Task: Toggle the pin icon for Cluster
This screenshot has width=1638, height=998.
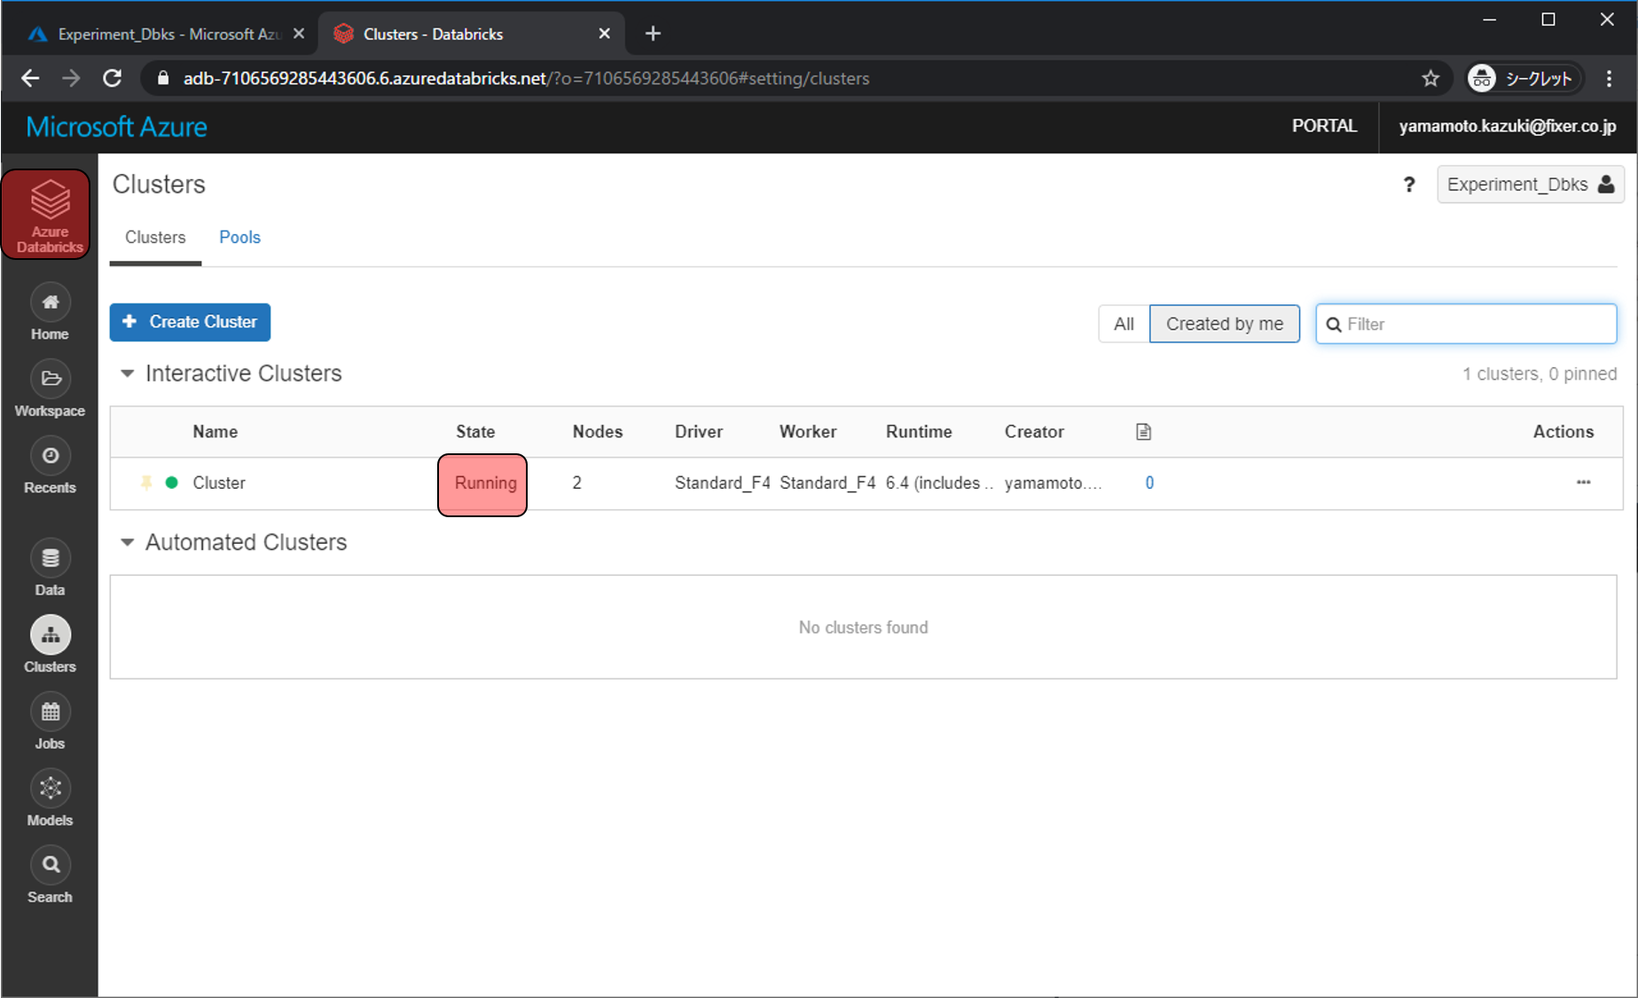Action: (x=146, y=483)
